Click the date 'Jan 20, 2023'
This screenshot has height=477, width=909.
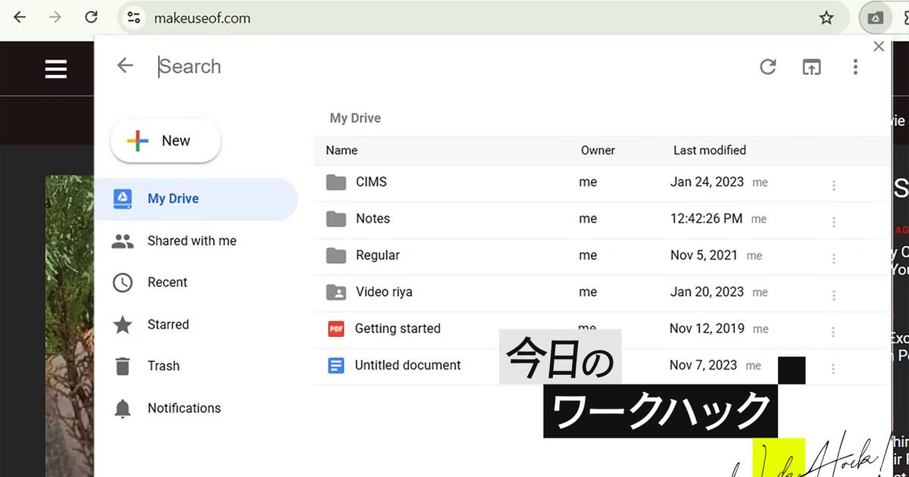click(x=708, y=291)
